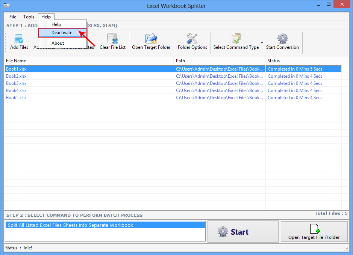Select the Split All Listed Excel Files command
The image size is (353, 255).
coord(105,225)
